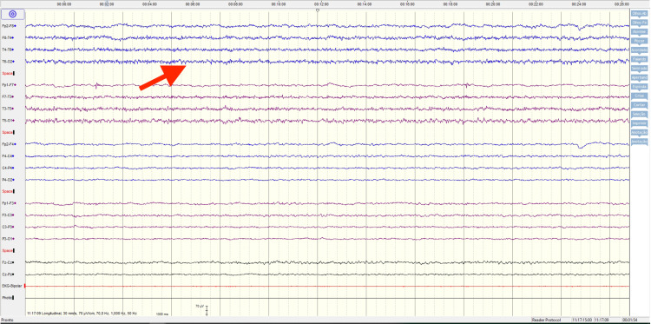Select the P4-O2 channel label
The image size is (651, 324).
(x=9, y=180)
